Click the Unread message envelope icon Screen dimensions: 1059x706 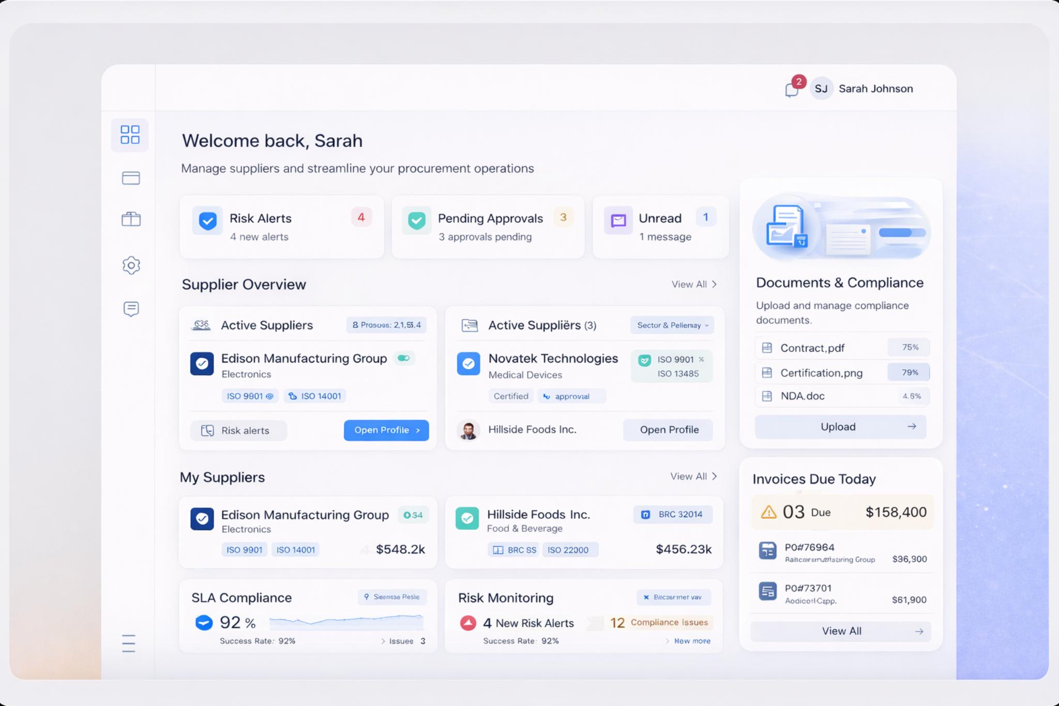coord(617,219)
